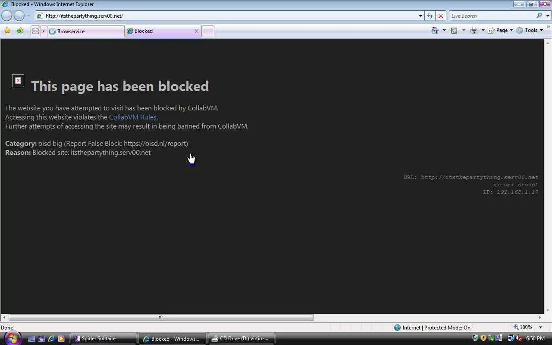Click the network connection tray icon
The width and height of the screenshot is (552, 345).
pos(511,339)
